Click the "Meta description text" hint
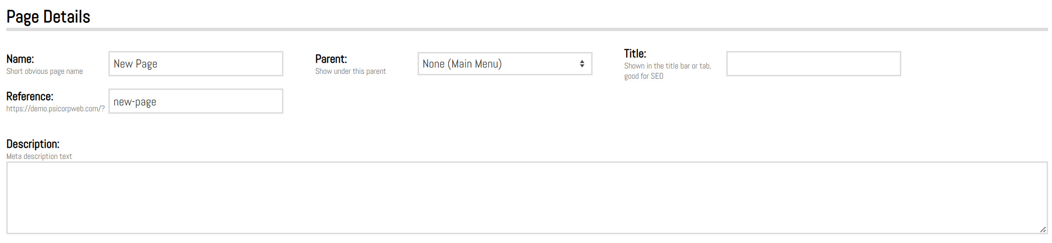Screen dimensions: 1052x243 pos(39,156)
